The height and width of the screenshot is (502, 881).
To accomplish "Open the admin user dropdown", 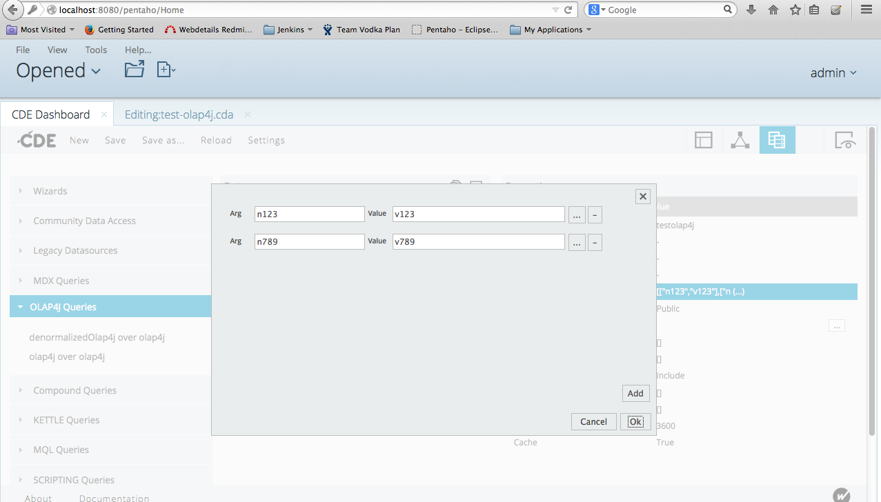I will (x=833, y=72).
